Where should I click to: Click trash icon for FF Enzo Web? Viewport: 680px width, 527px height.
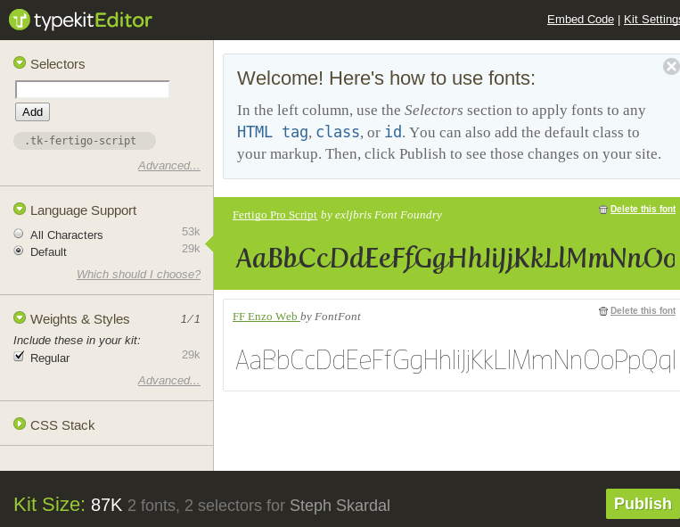(x=602, y=311)
